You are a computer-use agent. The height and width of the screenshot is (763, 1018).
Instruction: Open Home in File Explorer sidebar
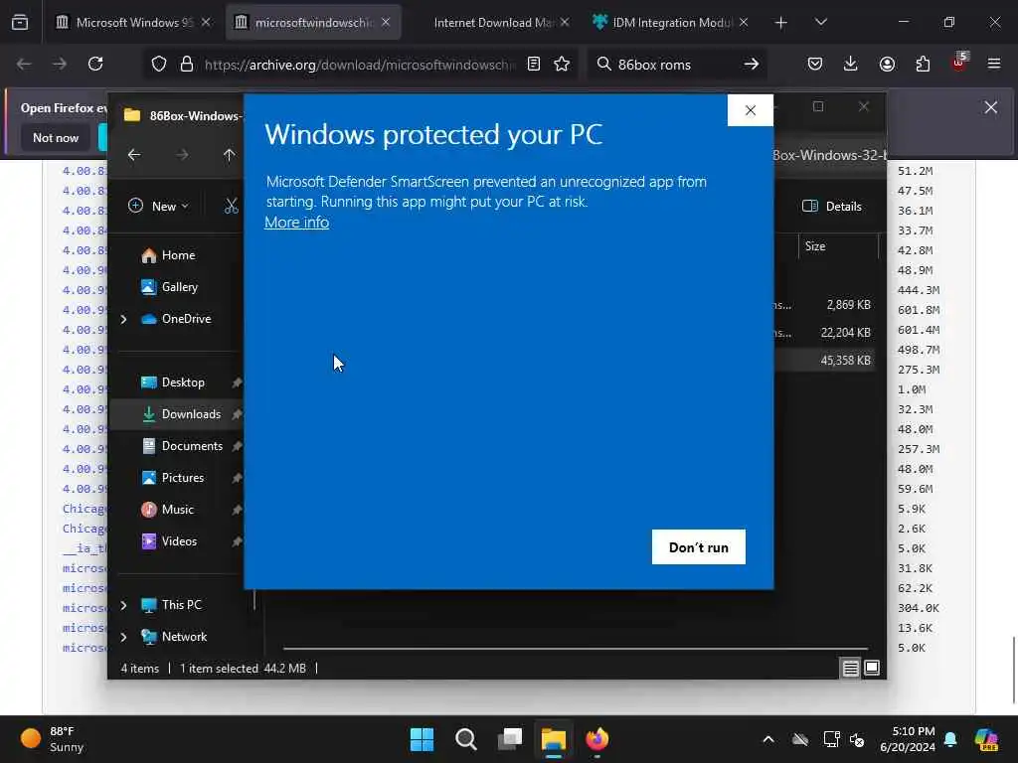[168, 255]
